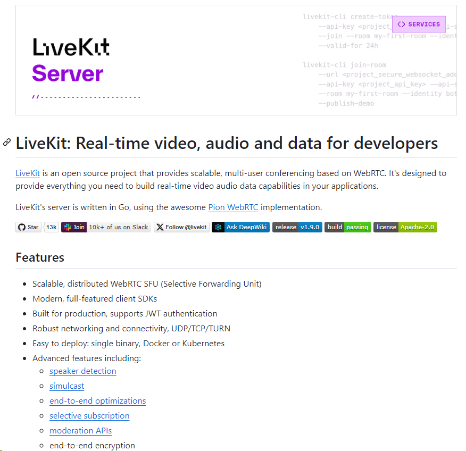Open the Ask DeepWiki badge

point(241,227)
